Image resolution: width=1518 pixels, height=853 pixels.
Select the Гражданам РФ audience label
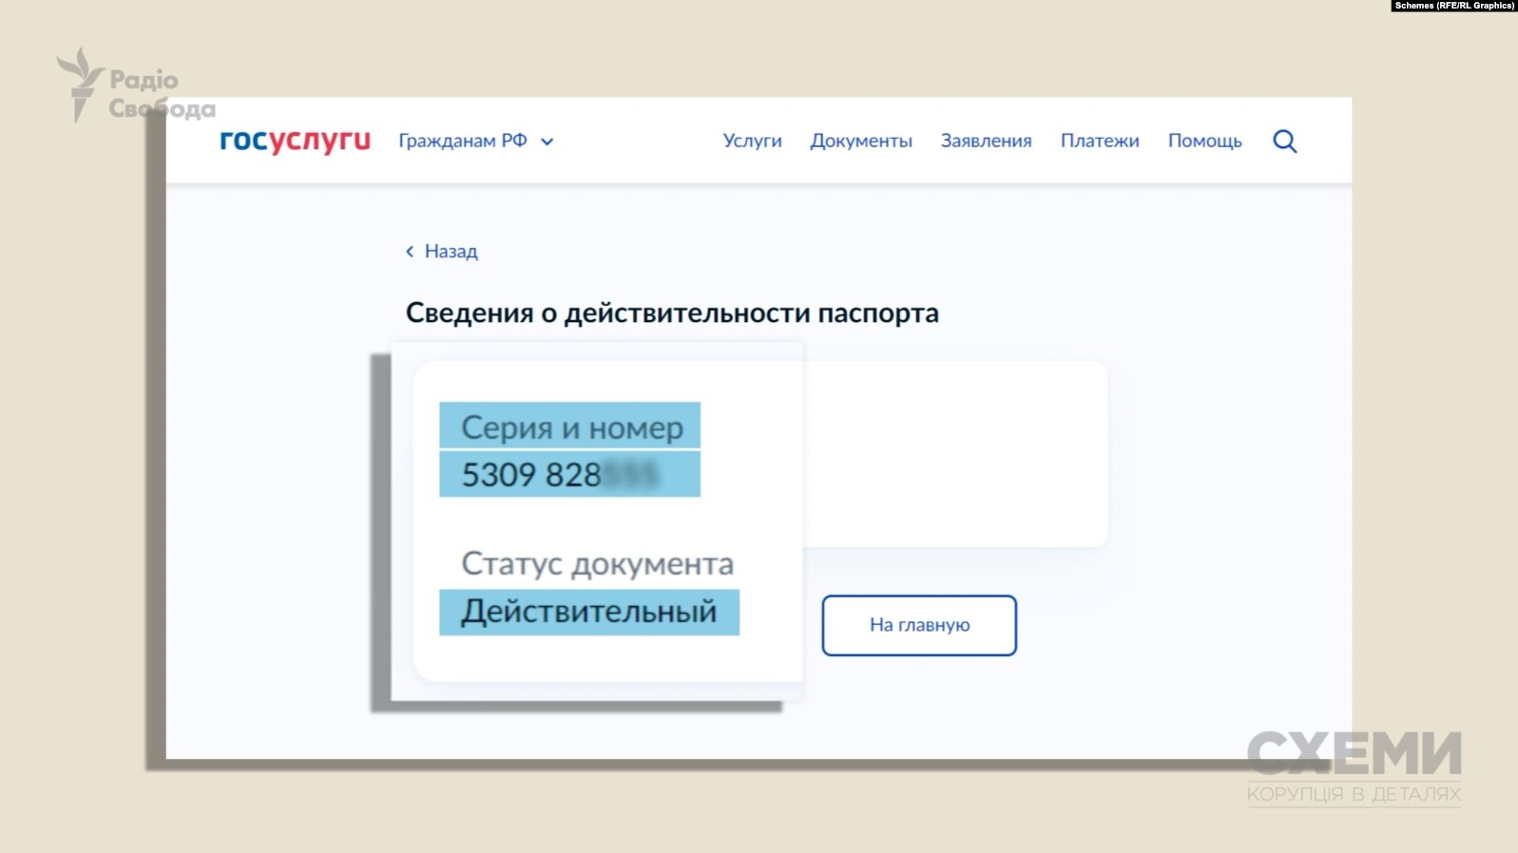click(x=462, y=141)
